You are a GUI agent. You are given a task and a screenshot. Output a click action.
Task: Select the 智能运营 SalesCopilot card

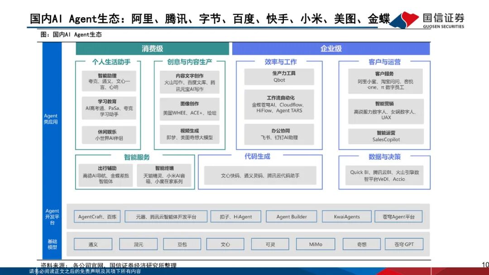click(x=386, y=136)
